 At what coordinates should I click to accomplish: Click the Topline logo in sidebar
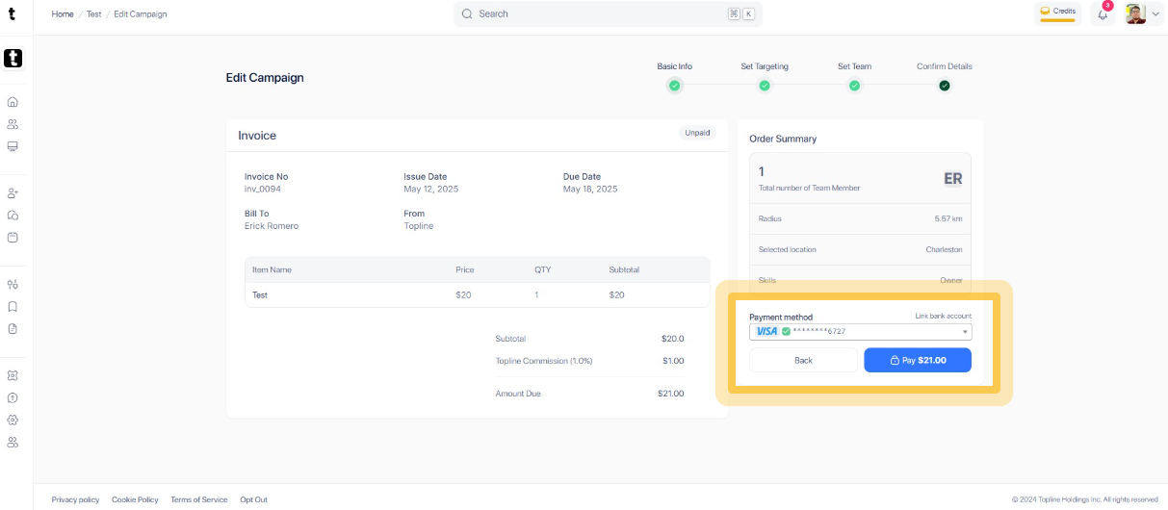(x=13, y=59)
